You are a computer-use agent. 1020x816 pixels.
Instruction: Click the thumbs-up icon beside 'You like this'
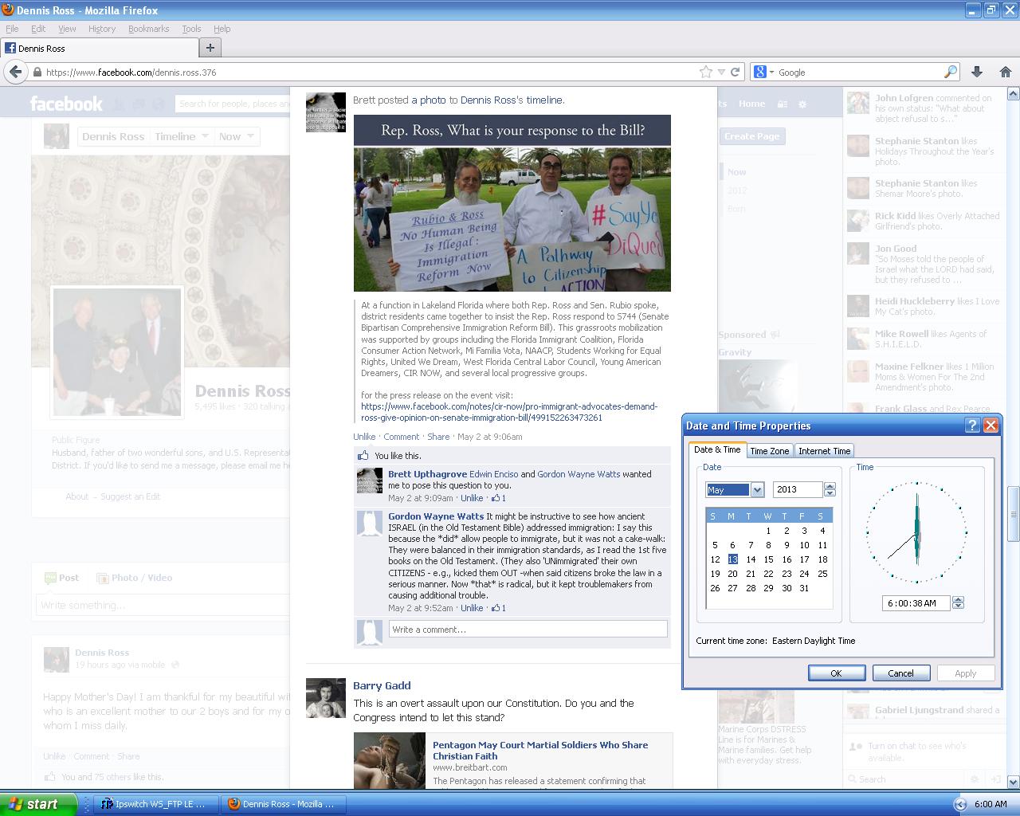[363, 456]
